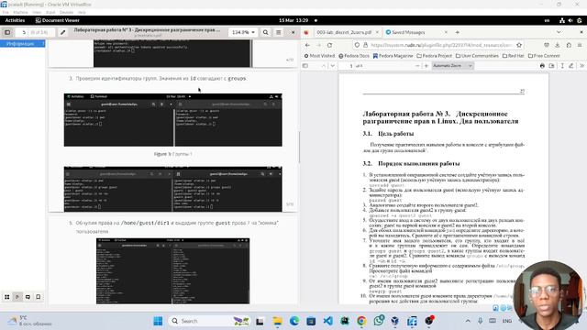Click the clock showing 15 Mar 13:29
This screenshot has width=587, height=330.
pyautogui.click(x=293, y=20)
